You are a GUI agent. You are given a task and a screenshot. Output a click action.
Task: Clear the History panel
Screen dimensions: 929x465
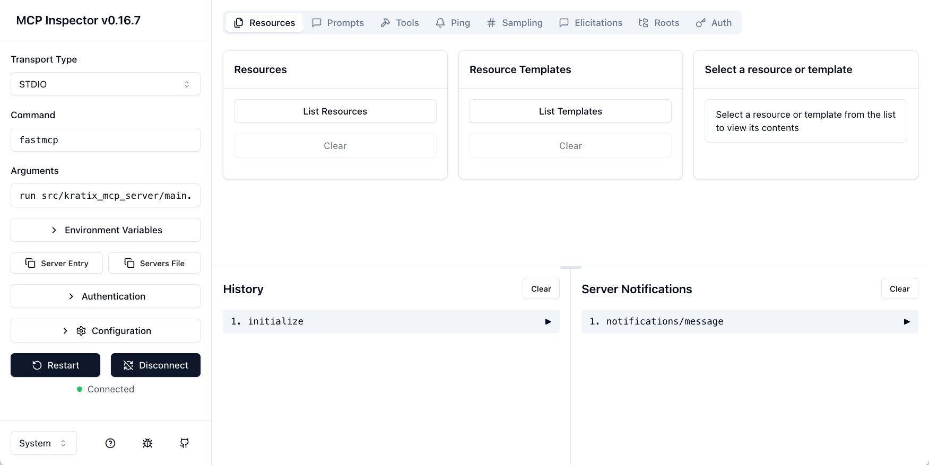point(541,289)
